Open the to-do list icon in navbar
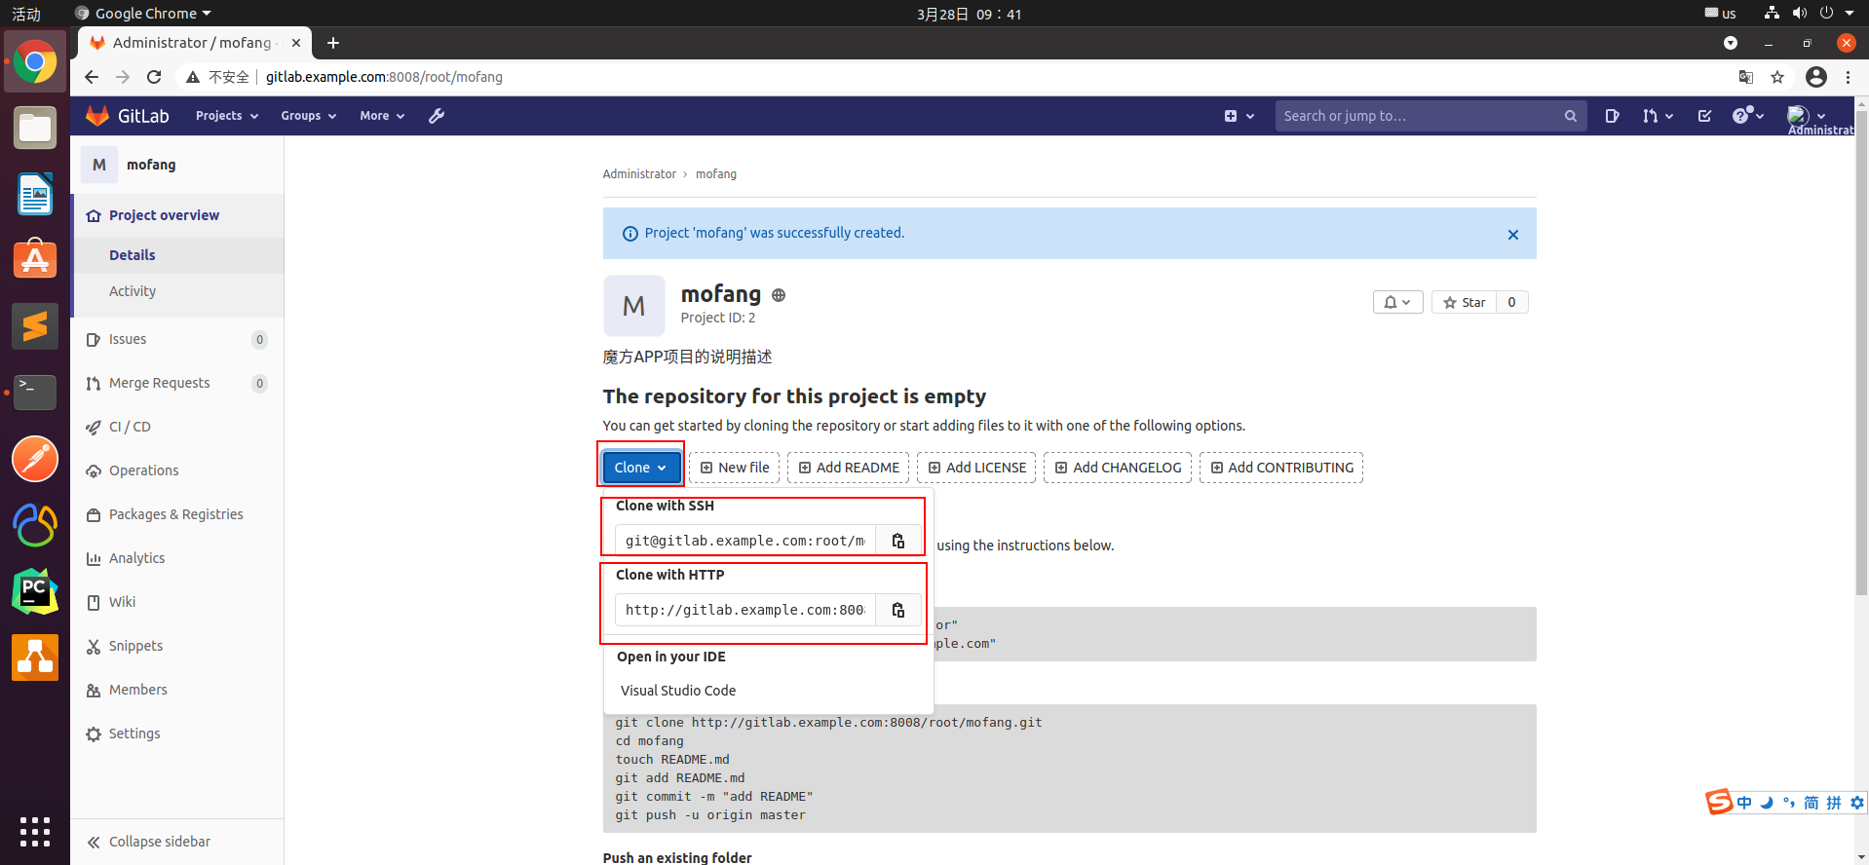Image resolution: width=1869 pixels, height=865 pixels. click(x=1704, y=116)
